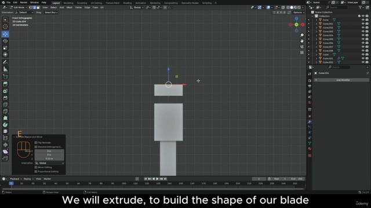
Task: Enable vertex select mode
Action: pos(31,8)
